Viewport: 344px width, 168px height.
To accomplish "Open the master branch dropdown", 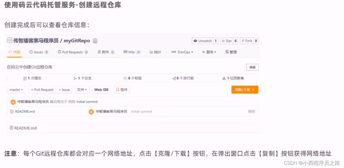I will point(16,90).
